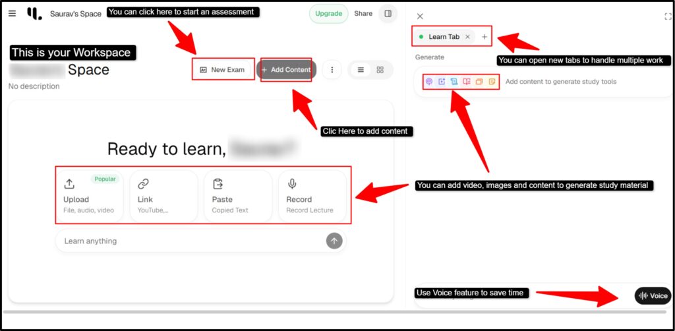Submit the Learn anything prompt arrow
This screenshot has width=675, height=331.
(334, 241)
